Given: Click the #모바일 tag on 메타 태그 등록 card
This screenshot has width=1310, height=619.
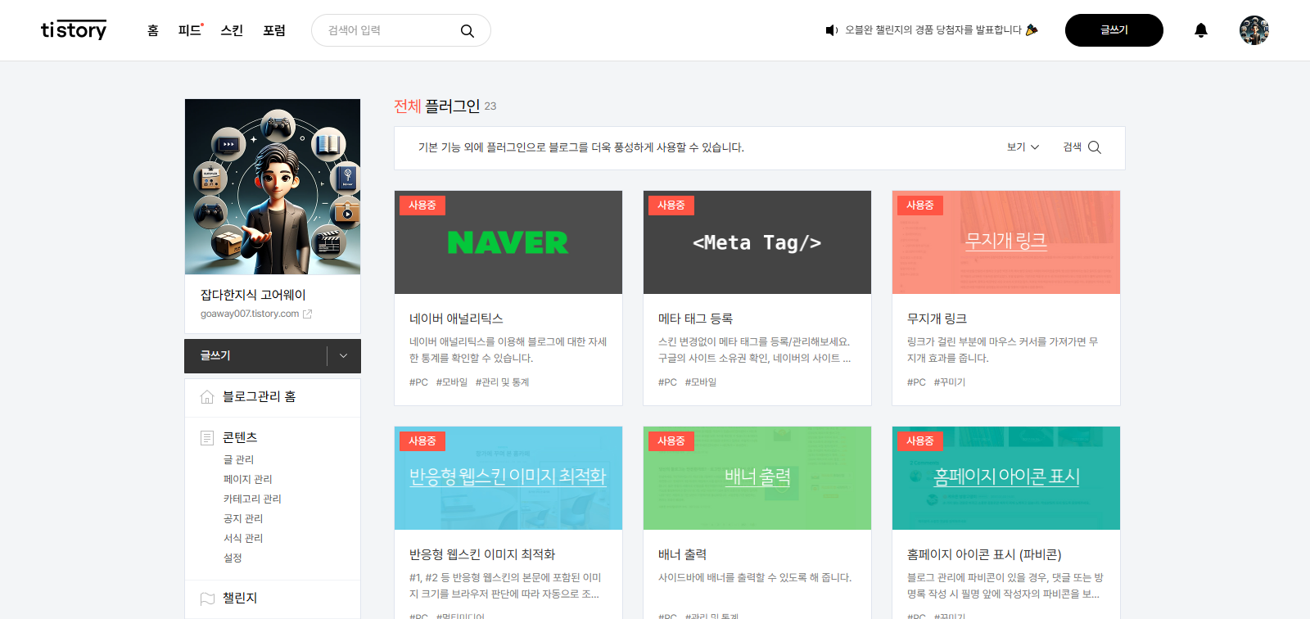Looking at the screenshot, I should point(701,382).
